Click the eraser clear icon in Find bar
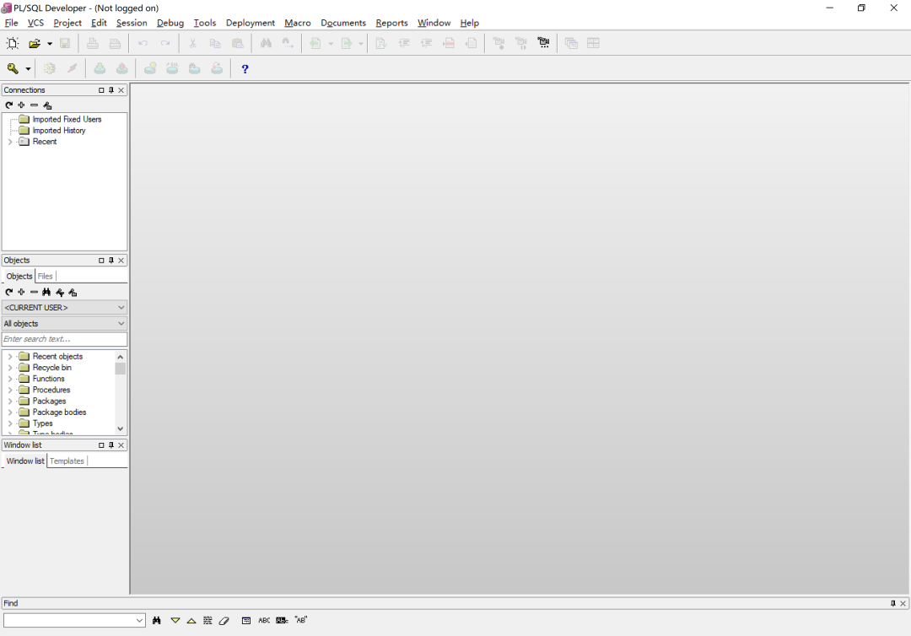This screenshot has width=911, height=636. [x=224, y=620]
